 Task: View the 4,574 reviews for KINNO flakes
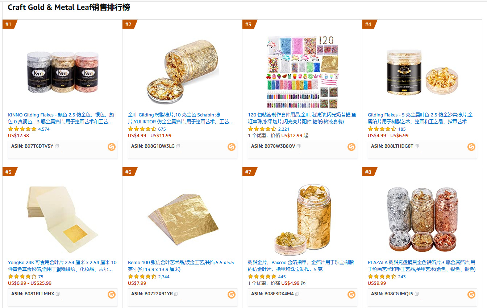[44, 129]
